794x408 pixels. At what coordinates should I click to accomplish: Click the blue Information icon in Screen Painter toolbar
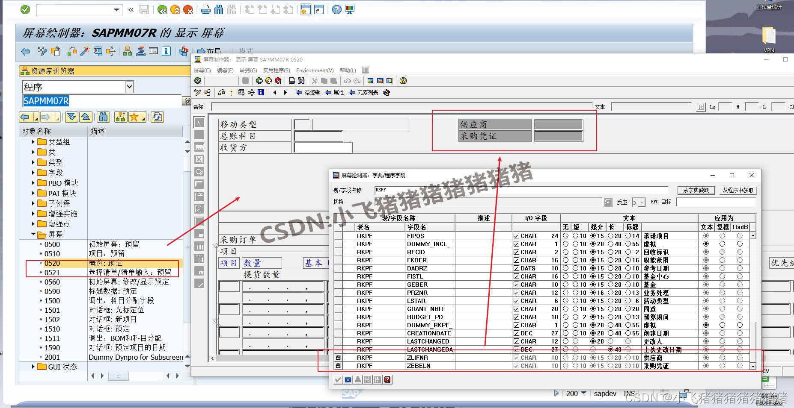point(166,52)
